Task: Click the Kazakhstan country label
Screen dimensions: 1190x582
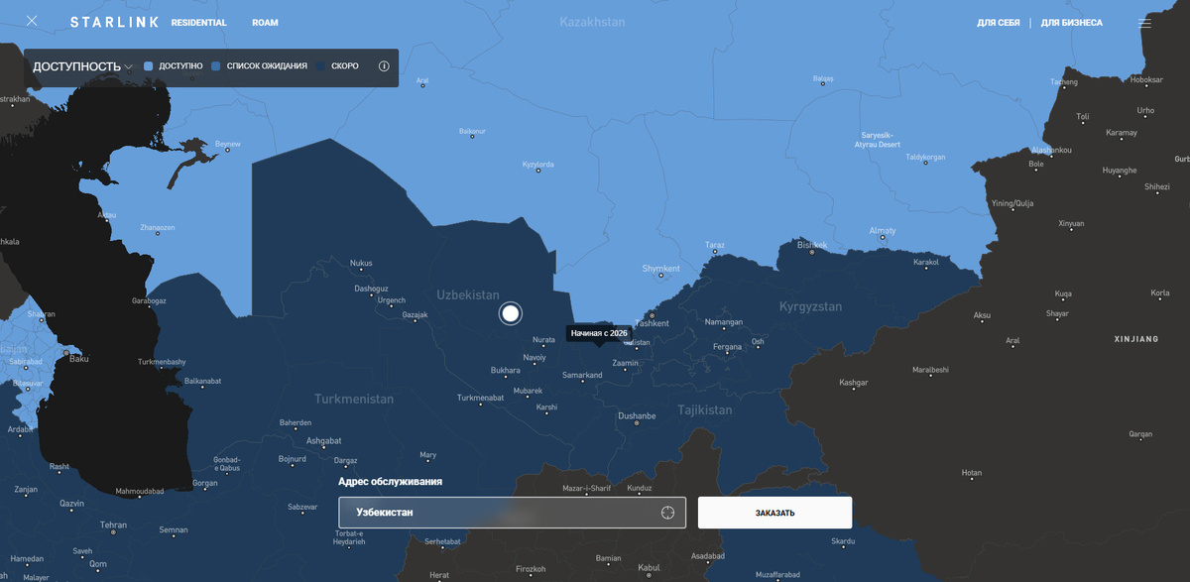Action: (592, 22)
